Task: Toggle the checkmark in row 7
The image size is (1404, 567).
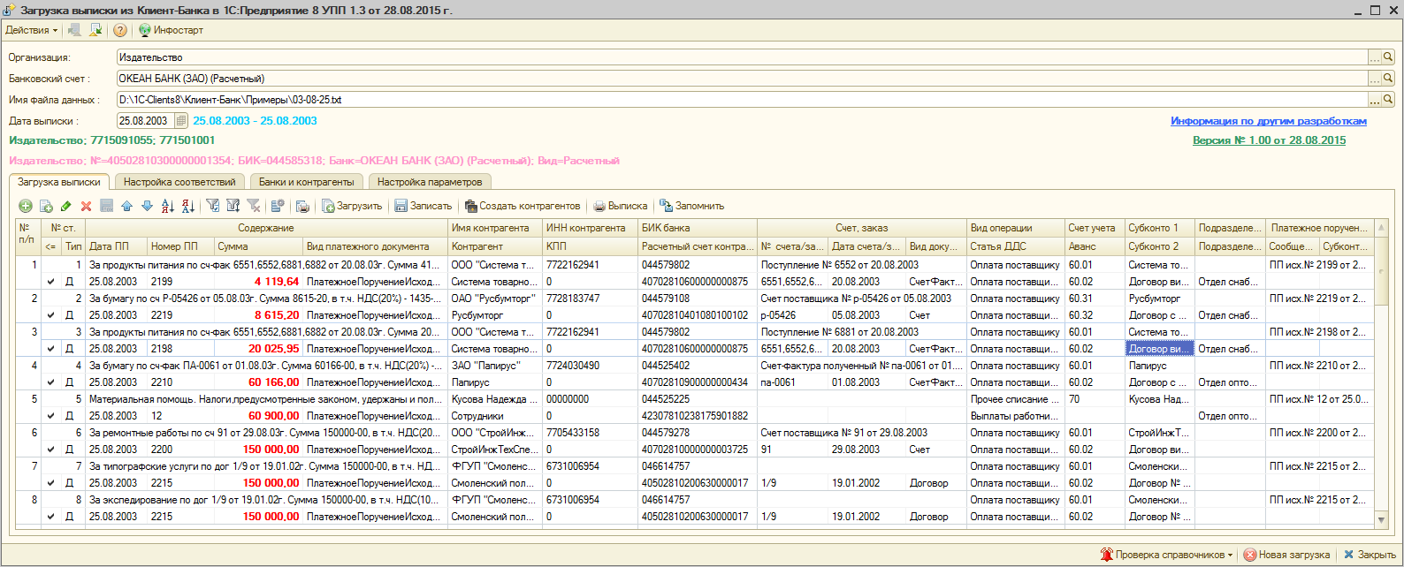Action: pos(50,483)
